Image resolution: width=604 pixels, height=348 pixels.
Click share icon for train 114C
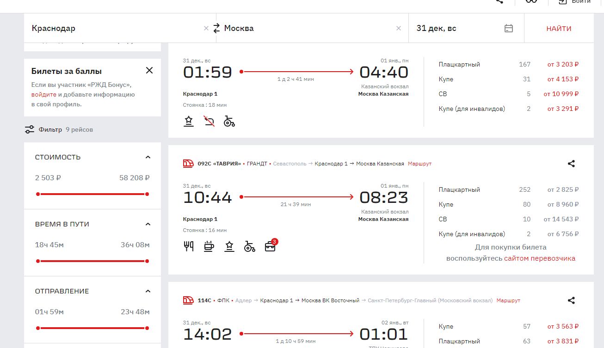click(x=571, y=300)
